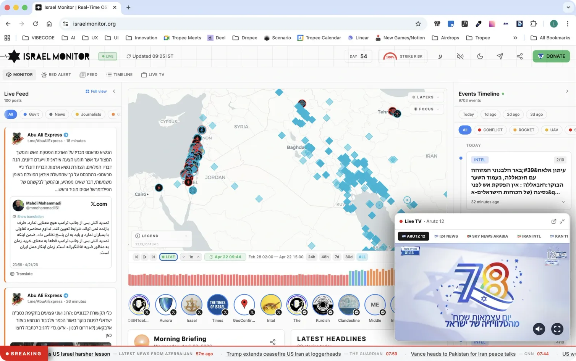Minimize the Live TV player
The width and height of the screenshot is (576, 361).
tap(563, 221)
